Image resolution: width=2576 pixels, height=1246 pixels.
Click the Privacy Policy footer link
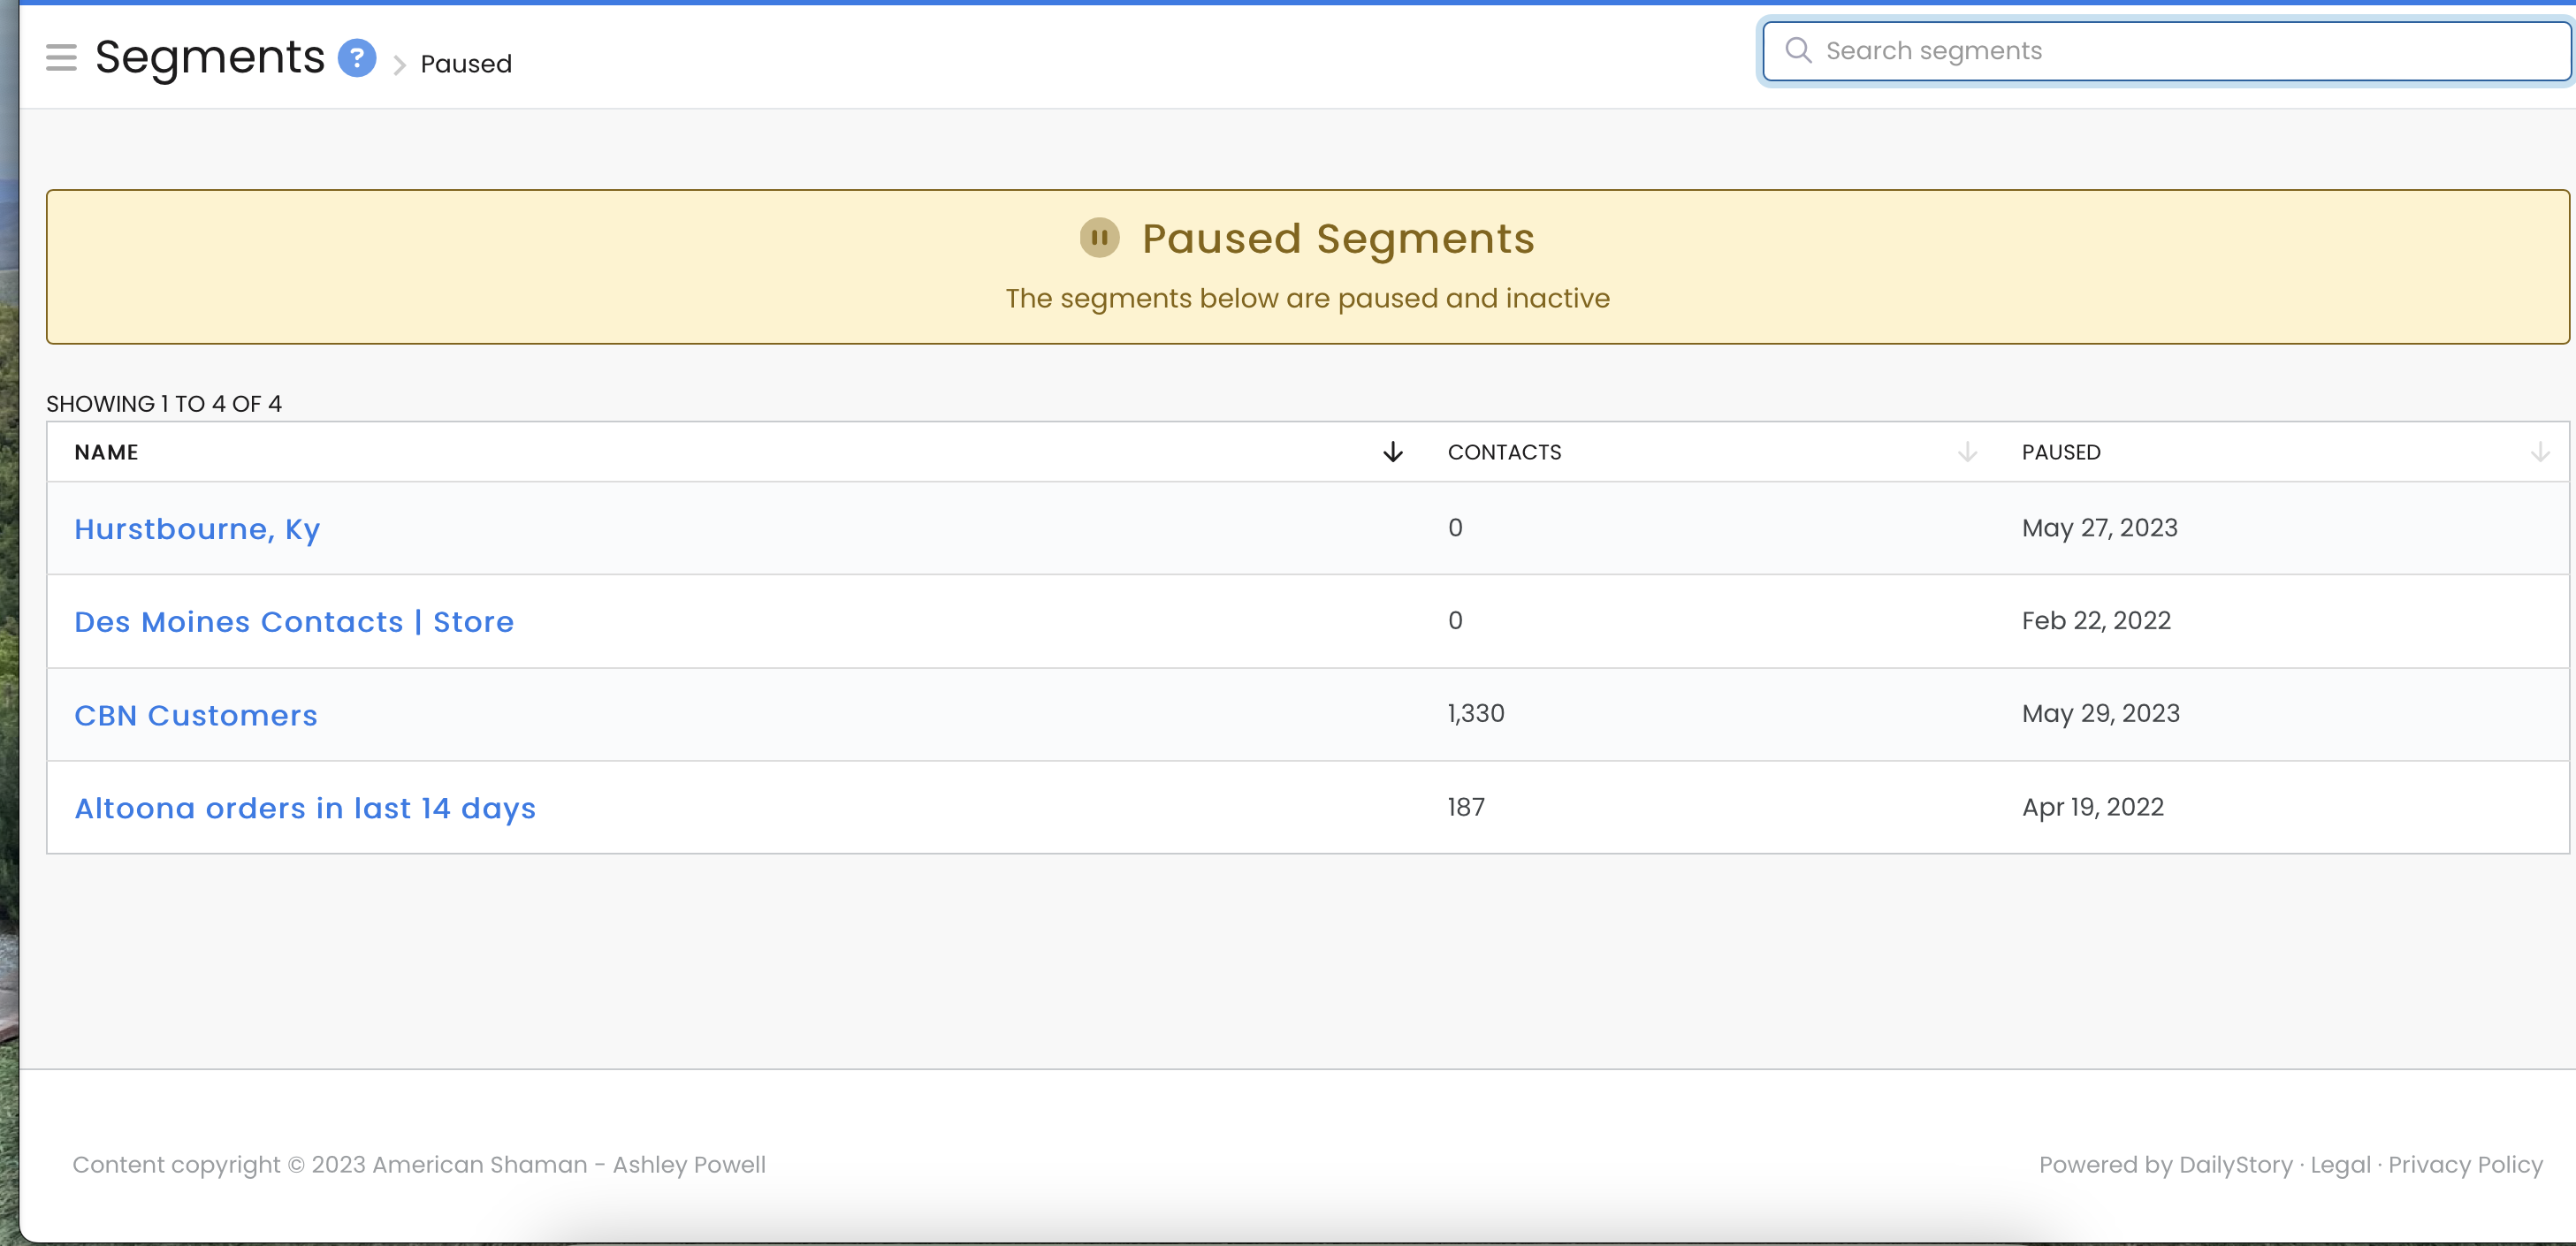pos(2465,1164)
